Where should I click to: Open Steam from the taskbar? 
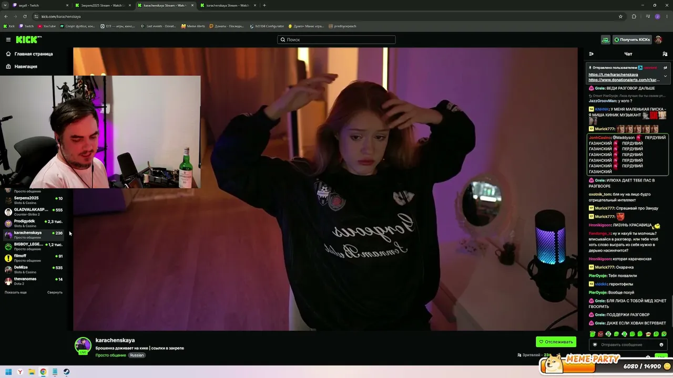point(66,372)
